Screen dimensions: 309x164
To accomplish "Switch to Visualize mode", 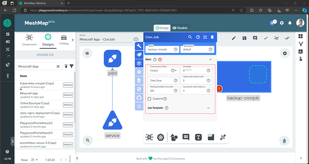I will coord(180,28).
